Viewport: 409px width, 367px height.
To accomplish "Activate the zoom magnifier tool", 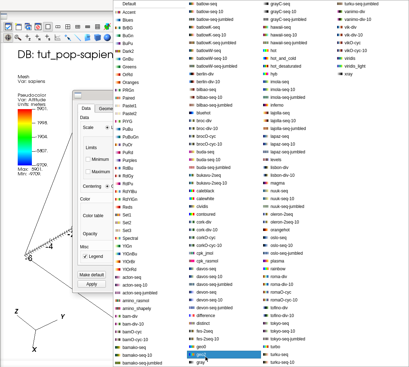I will click(18, 38).
